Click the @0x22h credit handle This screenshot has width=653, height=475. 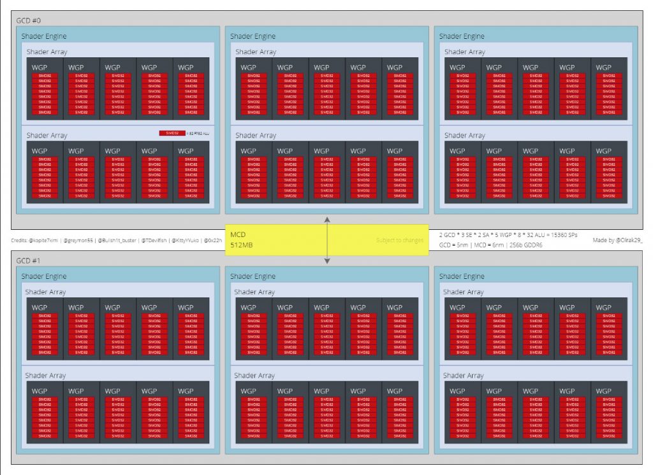pos(212,241)
